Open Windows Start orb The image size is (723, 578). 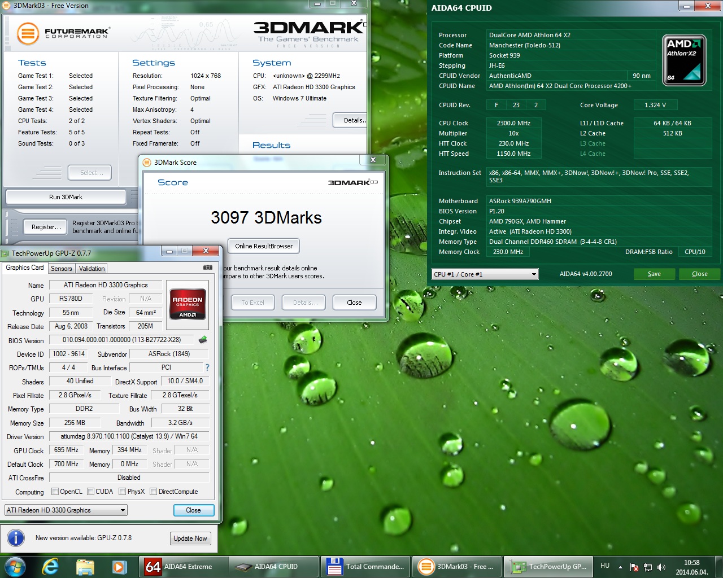tap(15, 566)
